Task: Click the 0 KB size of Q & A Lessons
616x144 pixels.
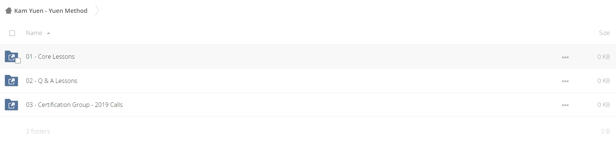Action: pos(603,81)
